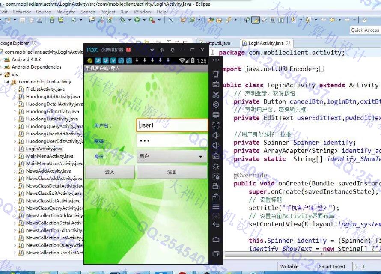Click the Open Type icon in toolbar
The image size is (381, 274).
211,20
